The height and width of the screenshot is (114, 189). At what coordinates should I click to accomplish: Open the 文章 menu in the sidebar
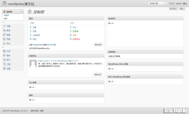tap(8, 26)
